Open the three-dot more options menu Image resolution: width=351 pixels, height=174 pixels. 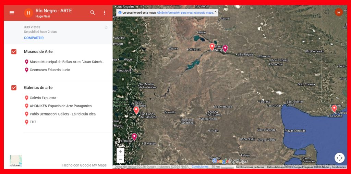(105, 13)
